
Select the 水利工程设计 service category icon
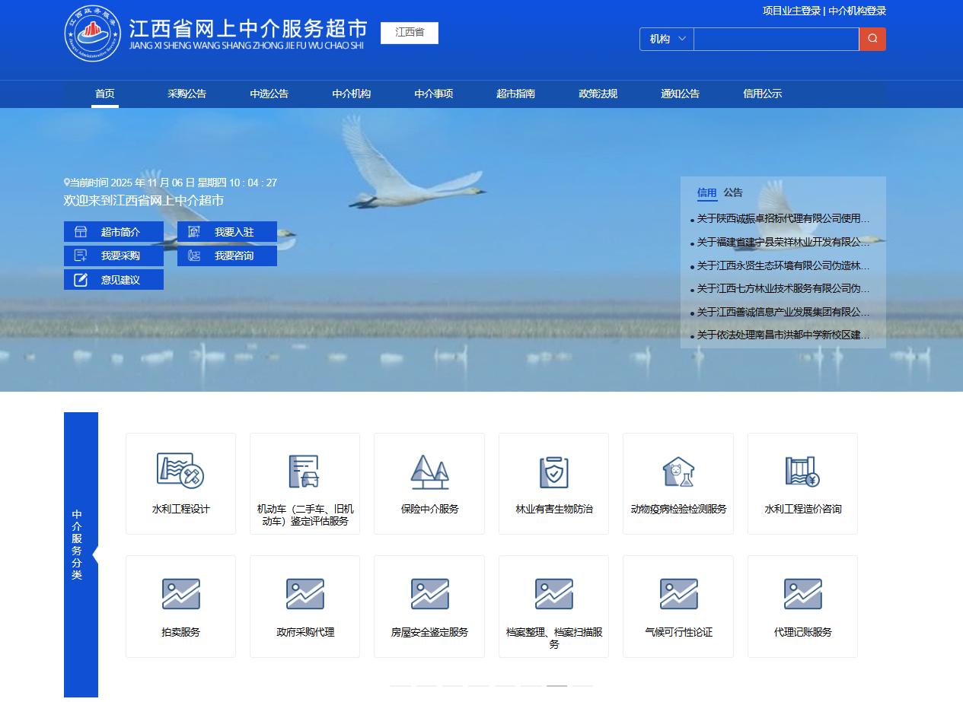(180, 472)
